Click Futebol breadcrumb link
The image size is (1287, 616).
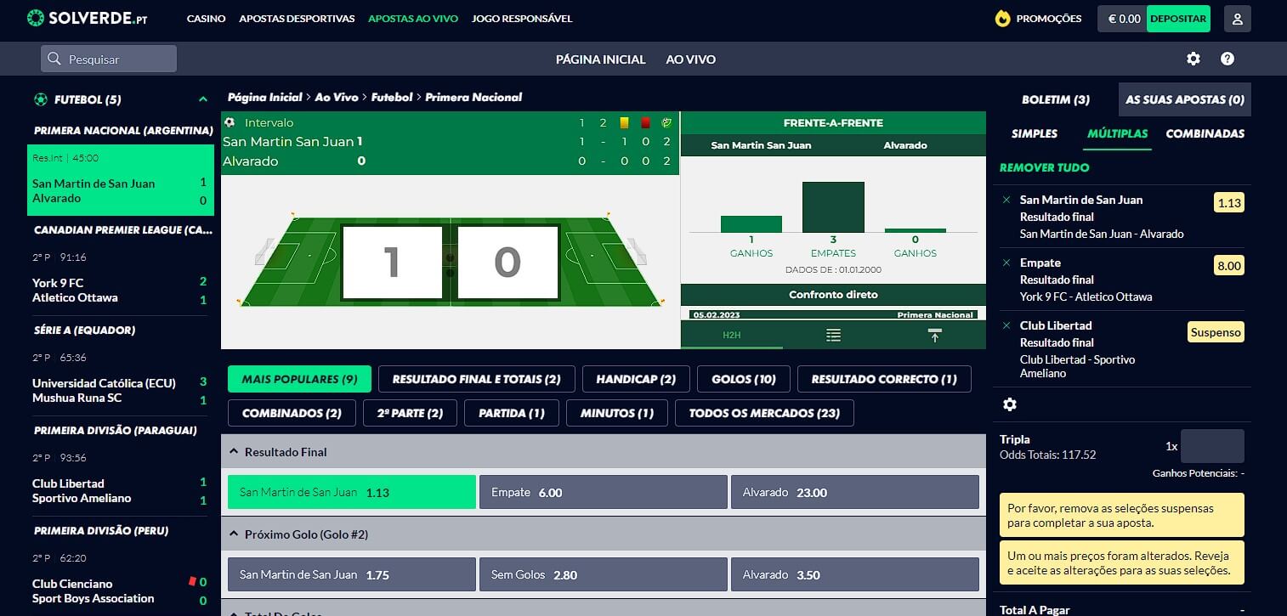click(392, 97)
